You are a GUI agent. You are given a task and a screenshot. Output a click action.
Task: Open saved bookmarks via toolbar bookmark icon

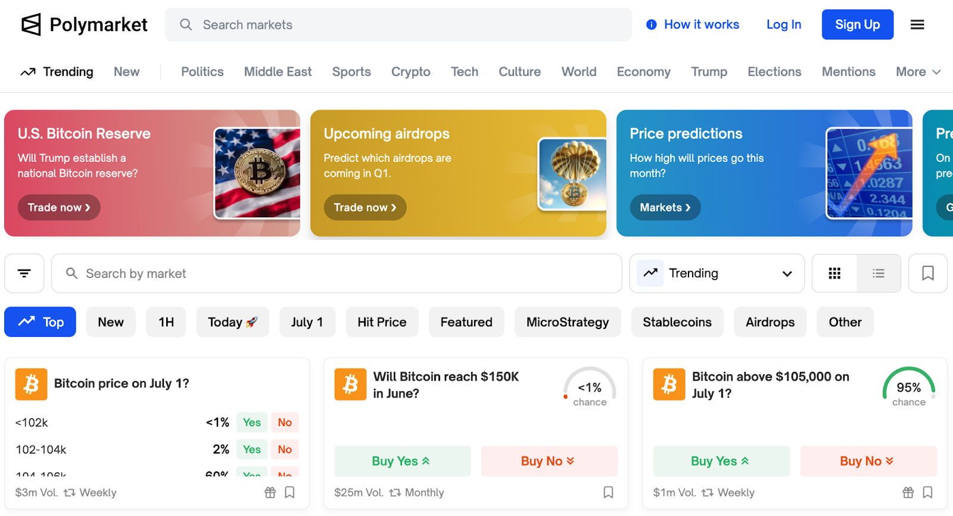[927, 273]
